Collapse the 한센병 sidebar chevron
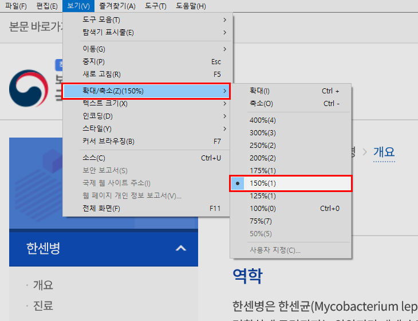Image resolution: width=418 pixels, height=321 pixels. coord(181,248)
